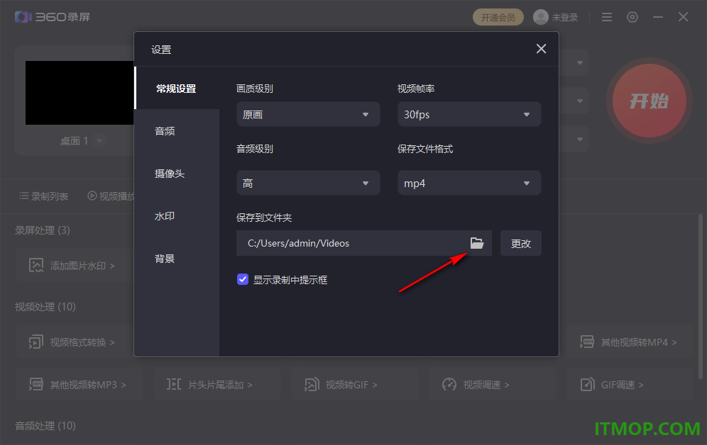Close the 设置 dialog
The height and width of the screenshot is (445, 707).
(x=541, y=49)
